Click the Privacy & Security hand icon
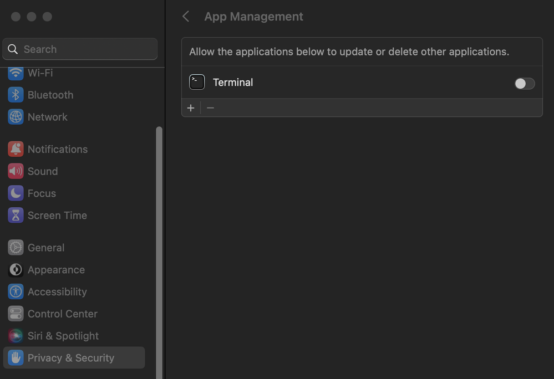Image resolution: width=554 pixels, height=379 pixels. (x=16, y=358)
